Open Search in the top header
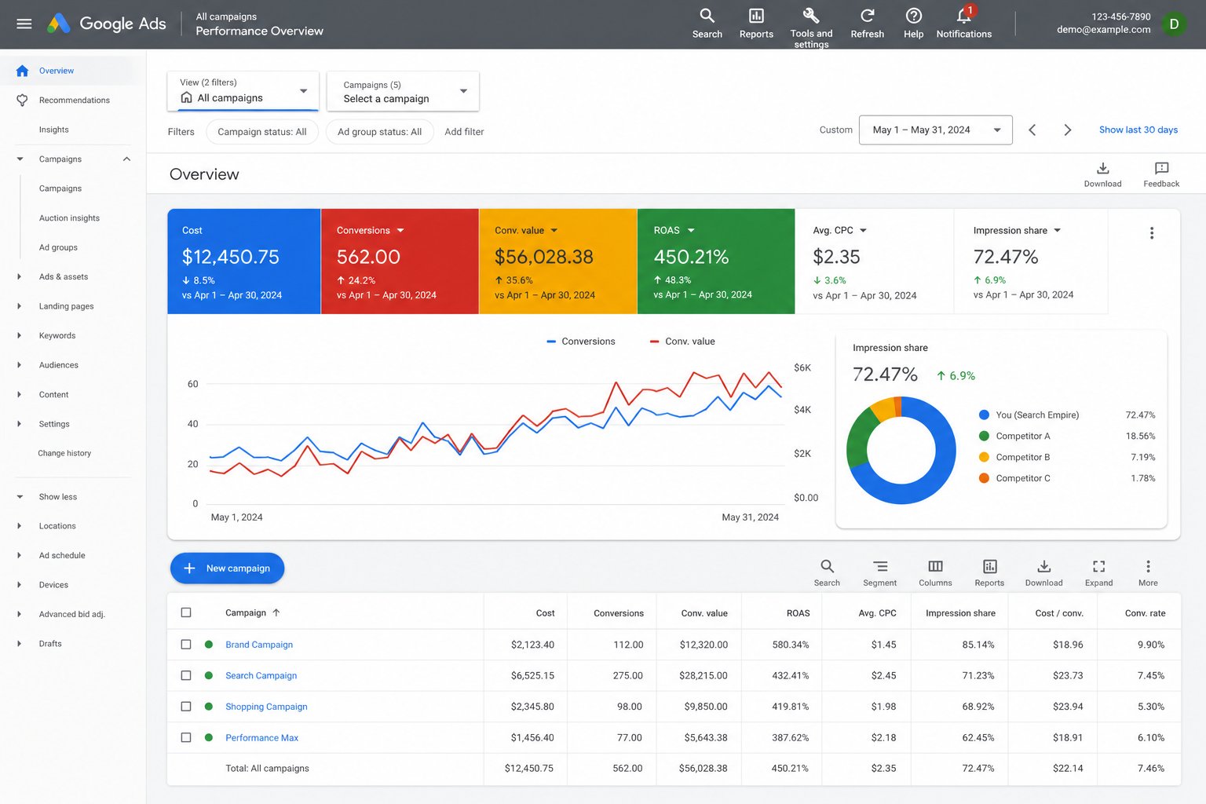This screenshot has height=804, width=1206. click(707, 23)
